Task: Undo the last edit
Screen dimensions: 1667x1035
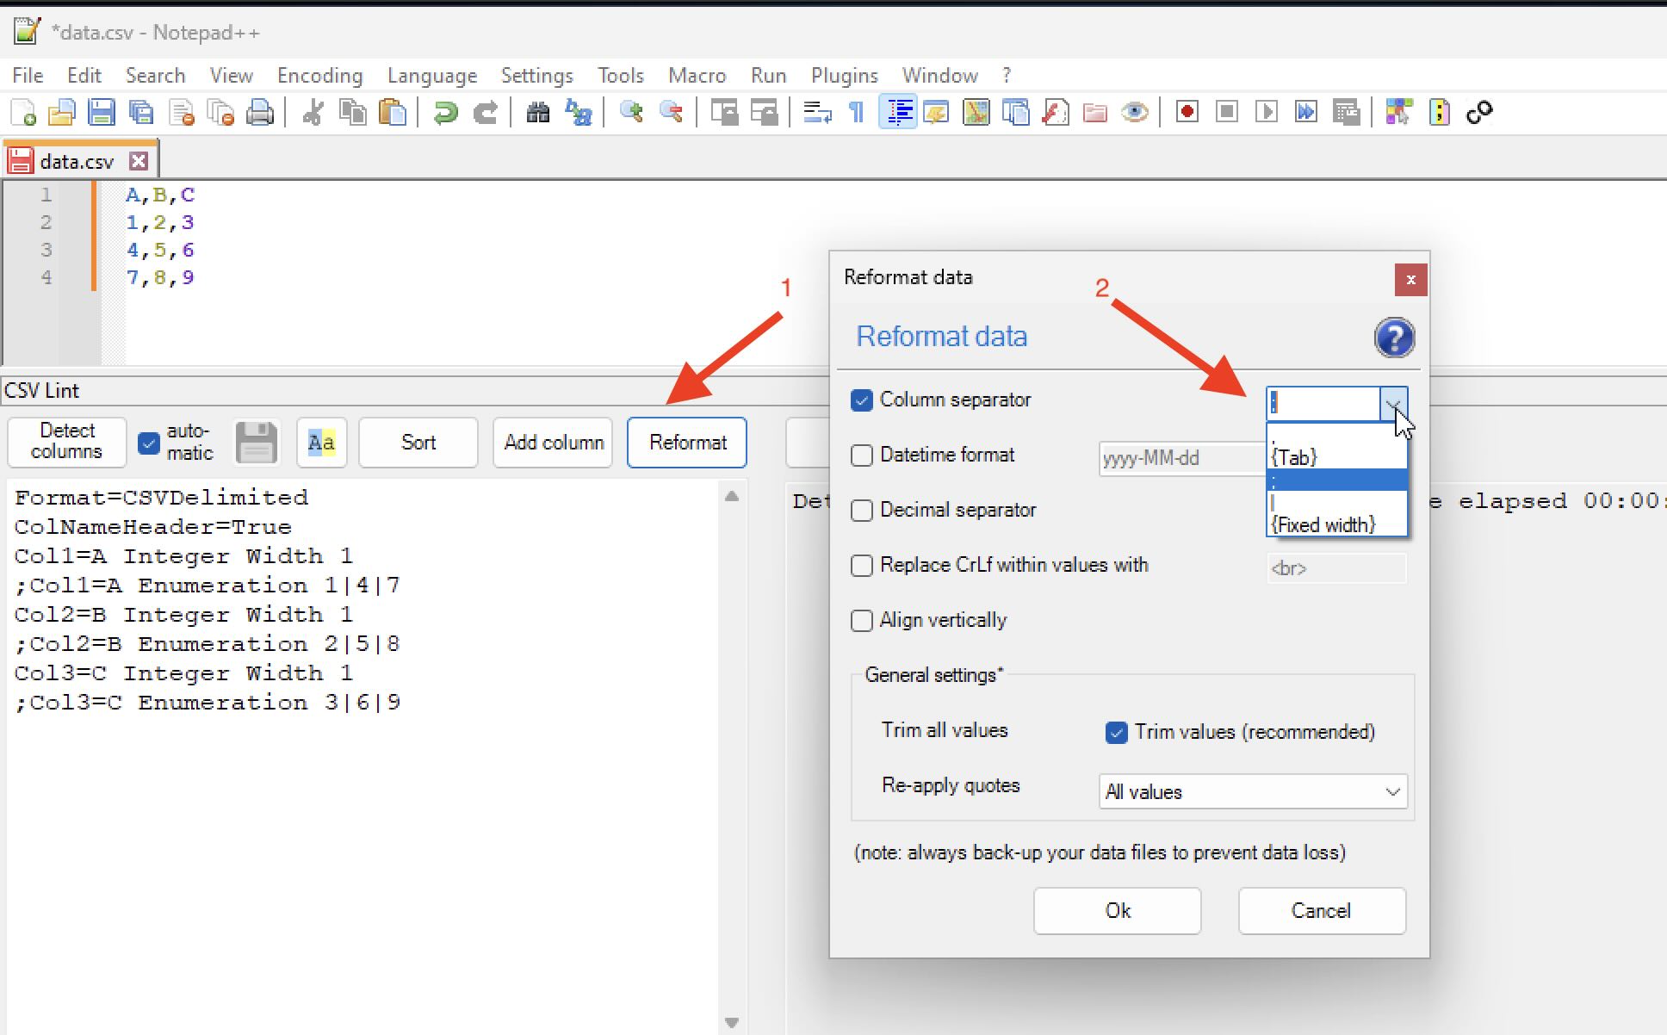Action: tap(445, 112)
